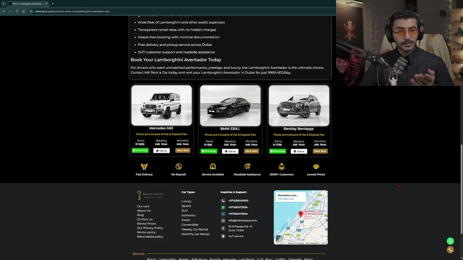Select the Sports car type
Viewport: 463px width, 260px height.
point(186,206)
